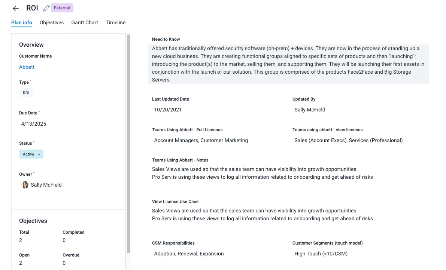Open the Timeline tab
This screenshot has height=270, width=446.
point(115,22)
